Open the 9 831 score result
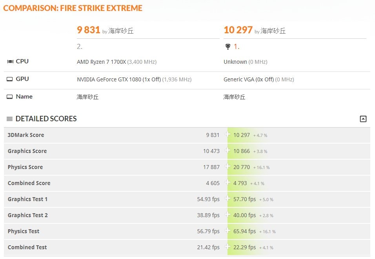The image size is (375, 259). pyautogui.click(x=89, y=30)
